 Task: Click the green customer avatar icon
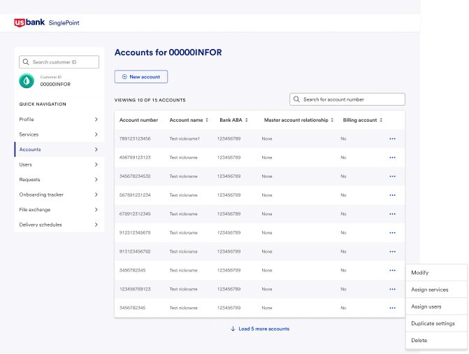click(27, 81)
